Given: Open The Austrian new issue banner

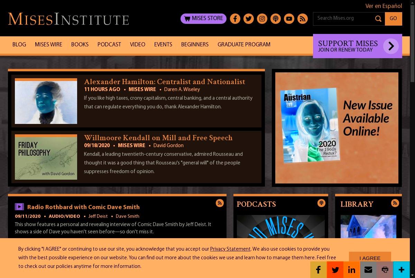Looking at the screenshot, I should coord(337,128).
